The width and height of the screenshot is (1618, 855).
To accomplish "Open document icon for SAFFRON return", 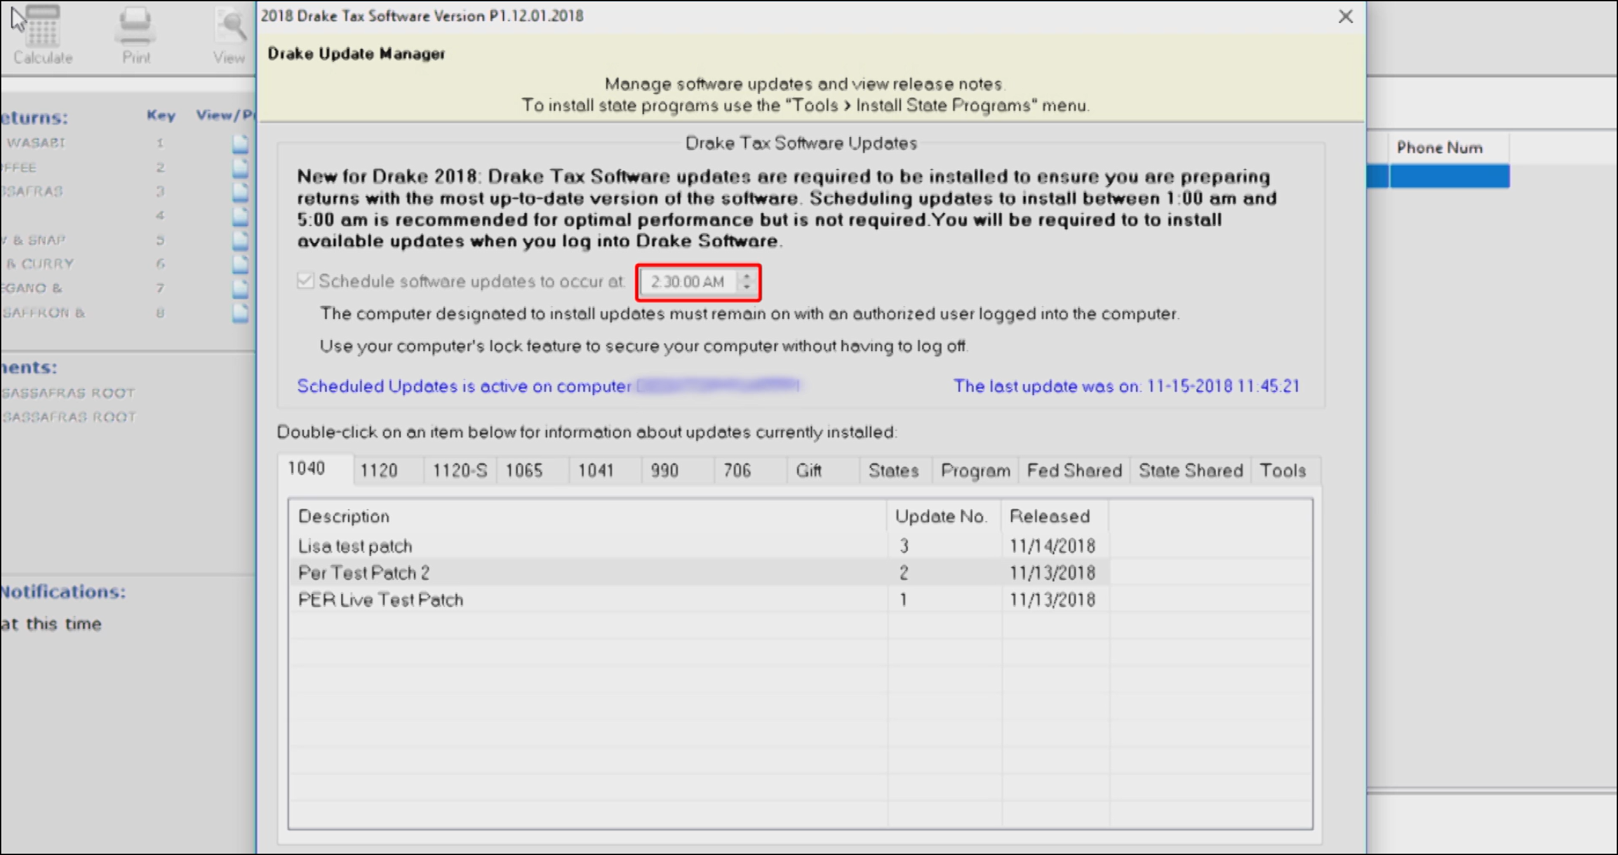I will pos(240,312).
